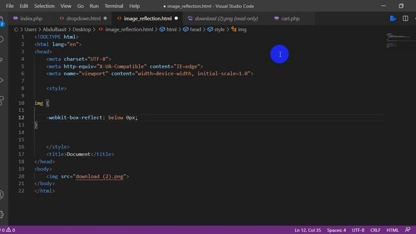Click line number 20 in the gutter

21,176
